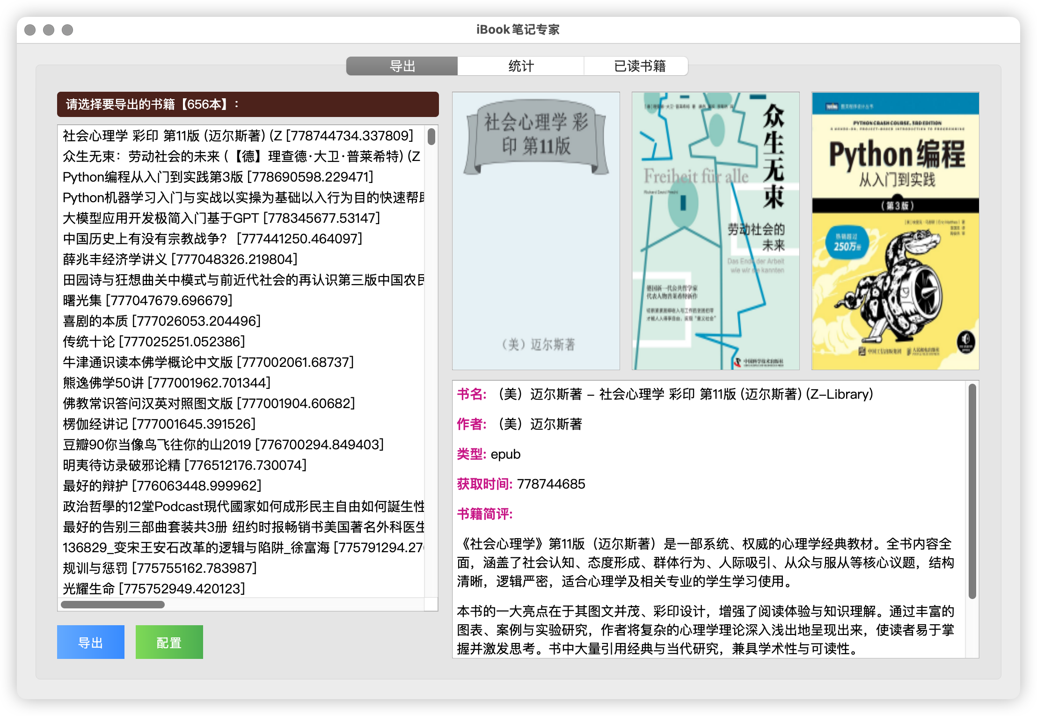Pick 大模型应用开发极简入门基于GPT from list
This screenshot has width=1037, height=716.
point(221,218)
